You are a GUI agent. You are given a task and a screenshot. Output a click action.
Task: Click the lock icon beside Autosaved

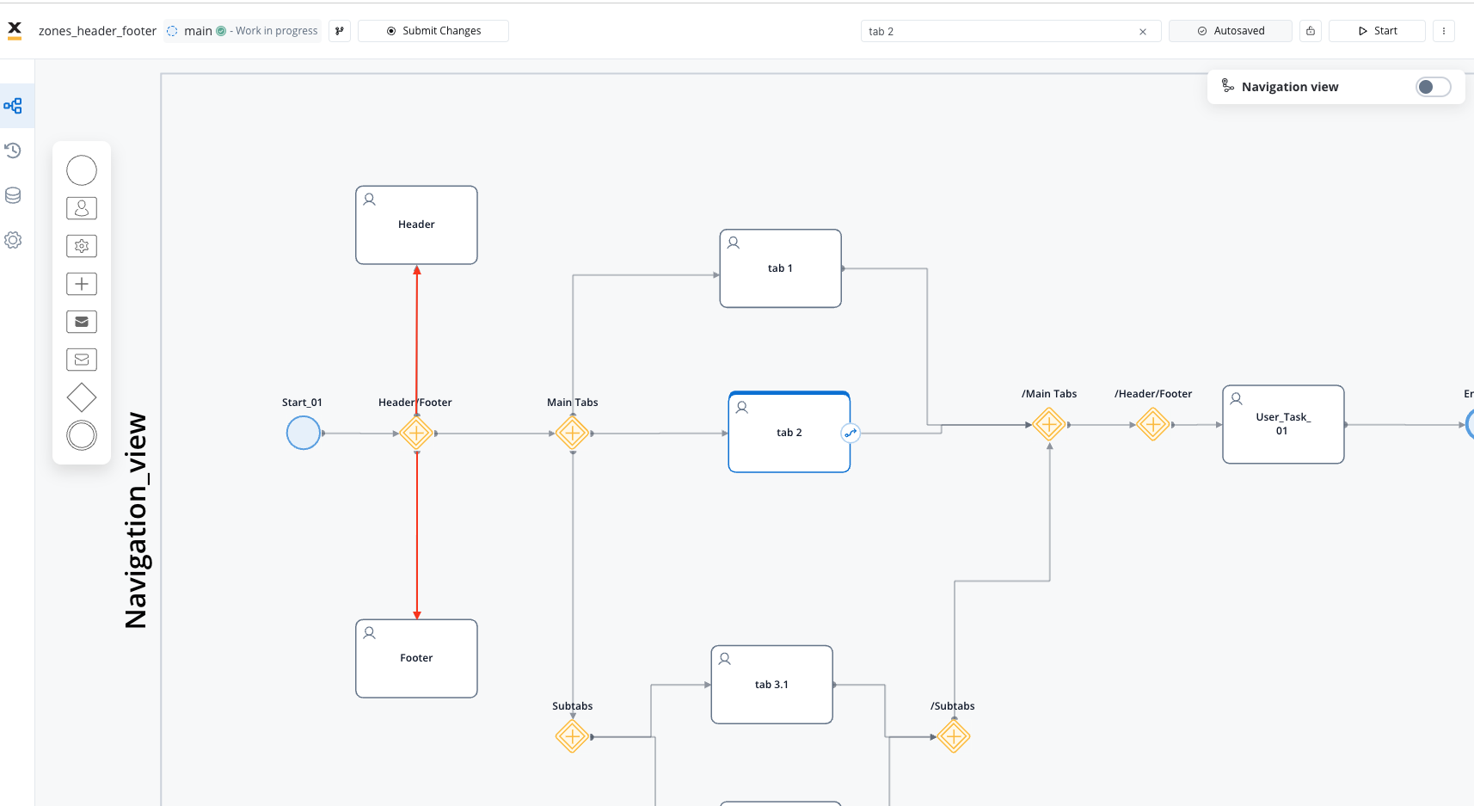(1311, 31)
